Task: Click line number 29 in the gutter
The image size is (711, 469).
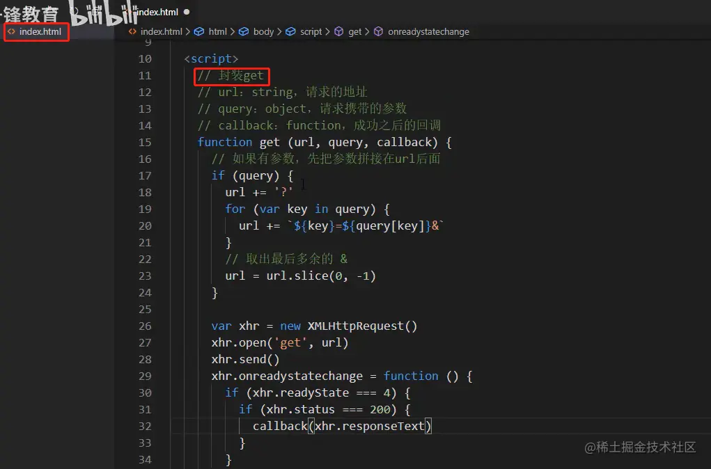Action: pyautogui.click(x=145, y=376)
